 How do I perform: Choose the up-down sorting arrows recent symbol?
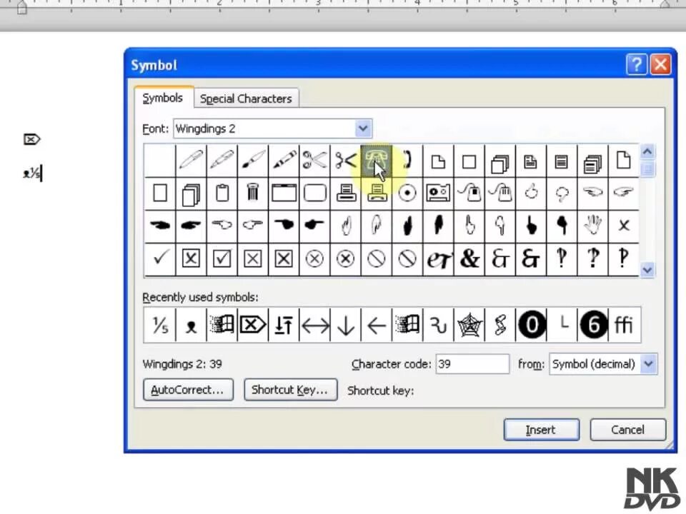coord(284,326)
